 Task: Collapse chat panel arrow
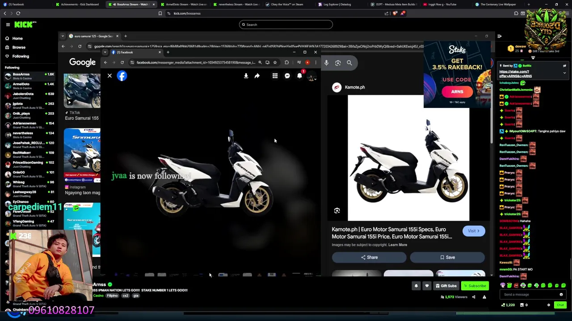click(x=499, y=36)
